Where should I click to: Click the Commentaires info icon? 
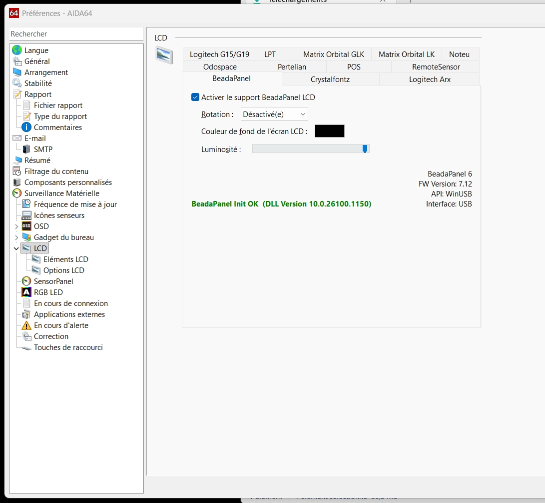point(26,127)
